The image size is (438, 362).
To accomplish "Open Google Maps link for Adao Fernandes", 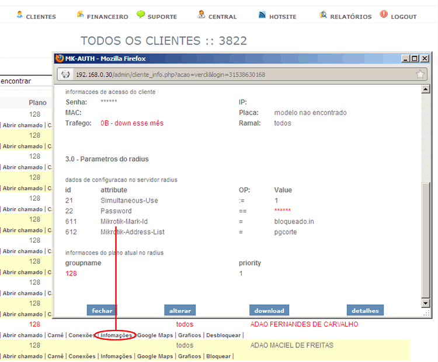I will click(x=155, y=335).
